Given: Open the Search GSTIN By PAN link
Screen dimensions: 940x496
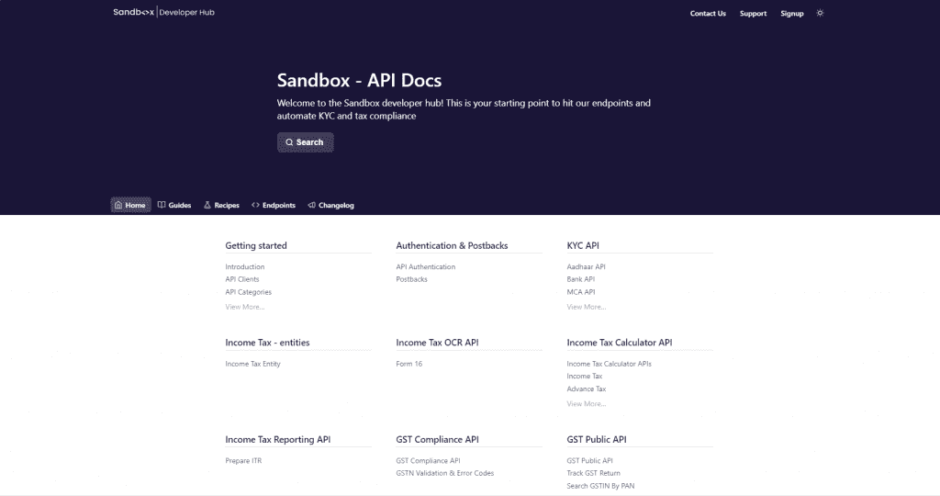Looking at the screenshot, I should (600, 487).
